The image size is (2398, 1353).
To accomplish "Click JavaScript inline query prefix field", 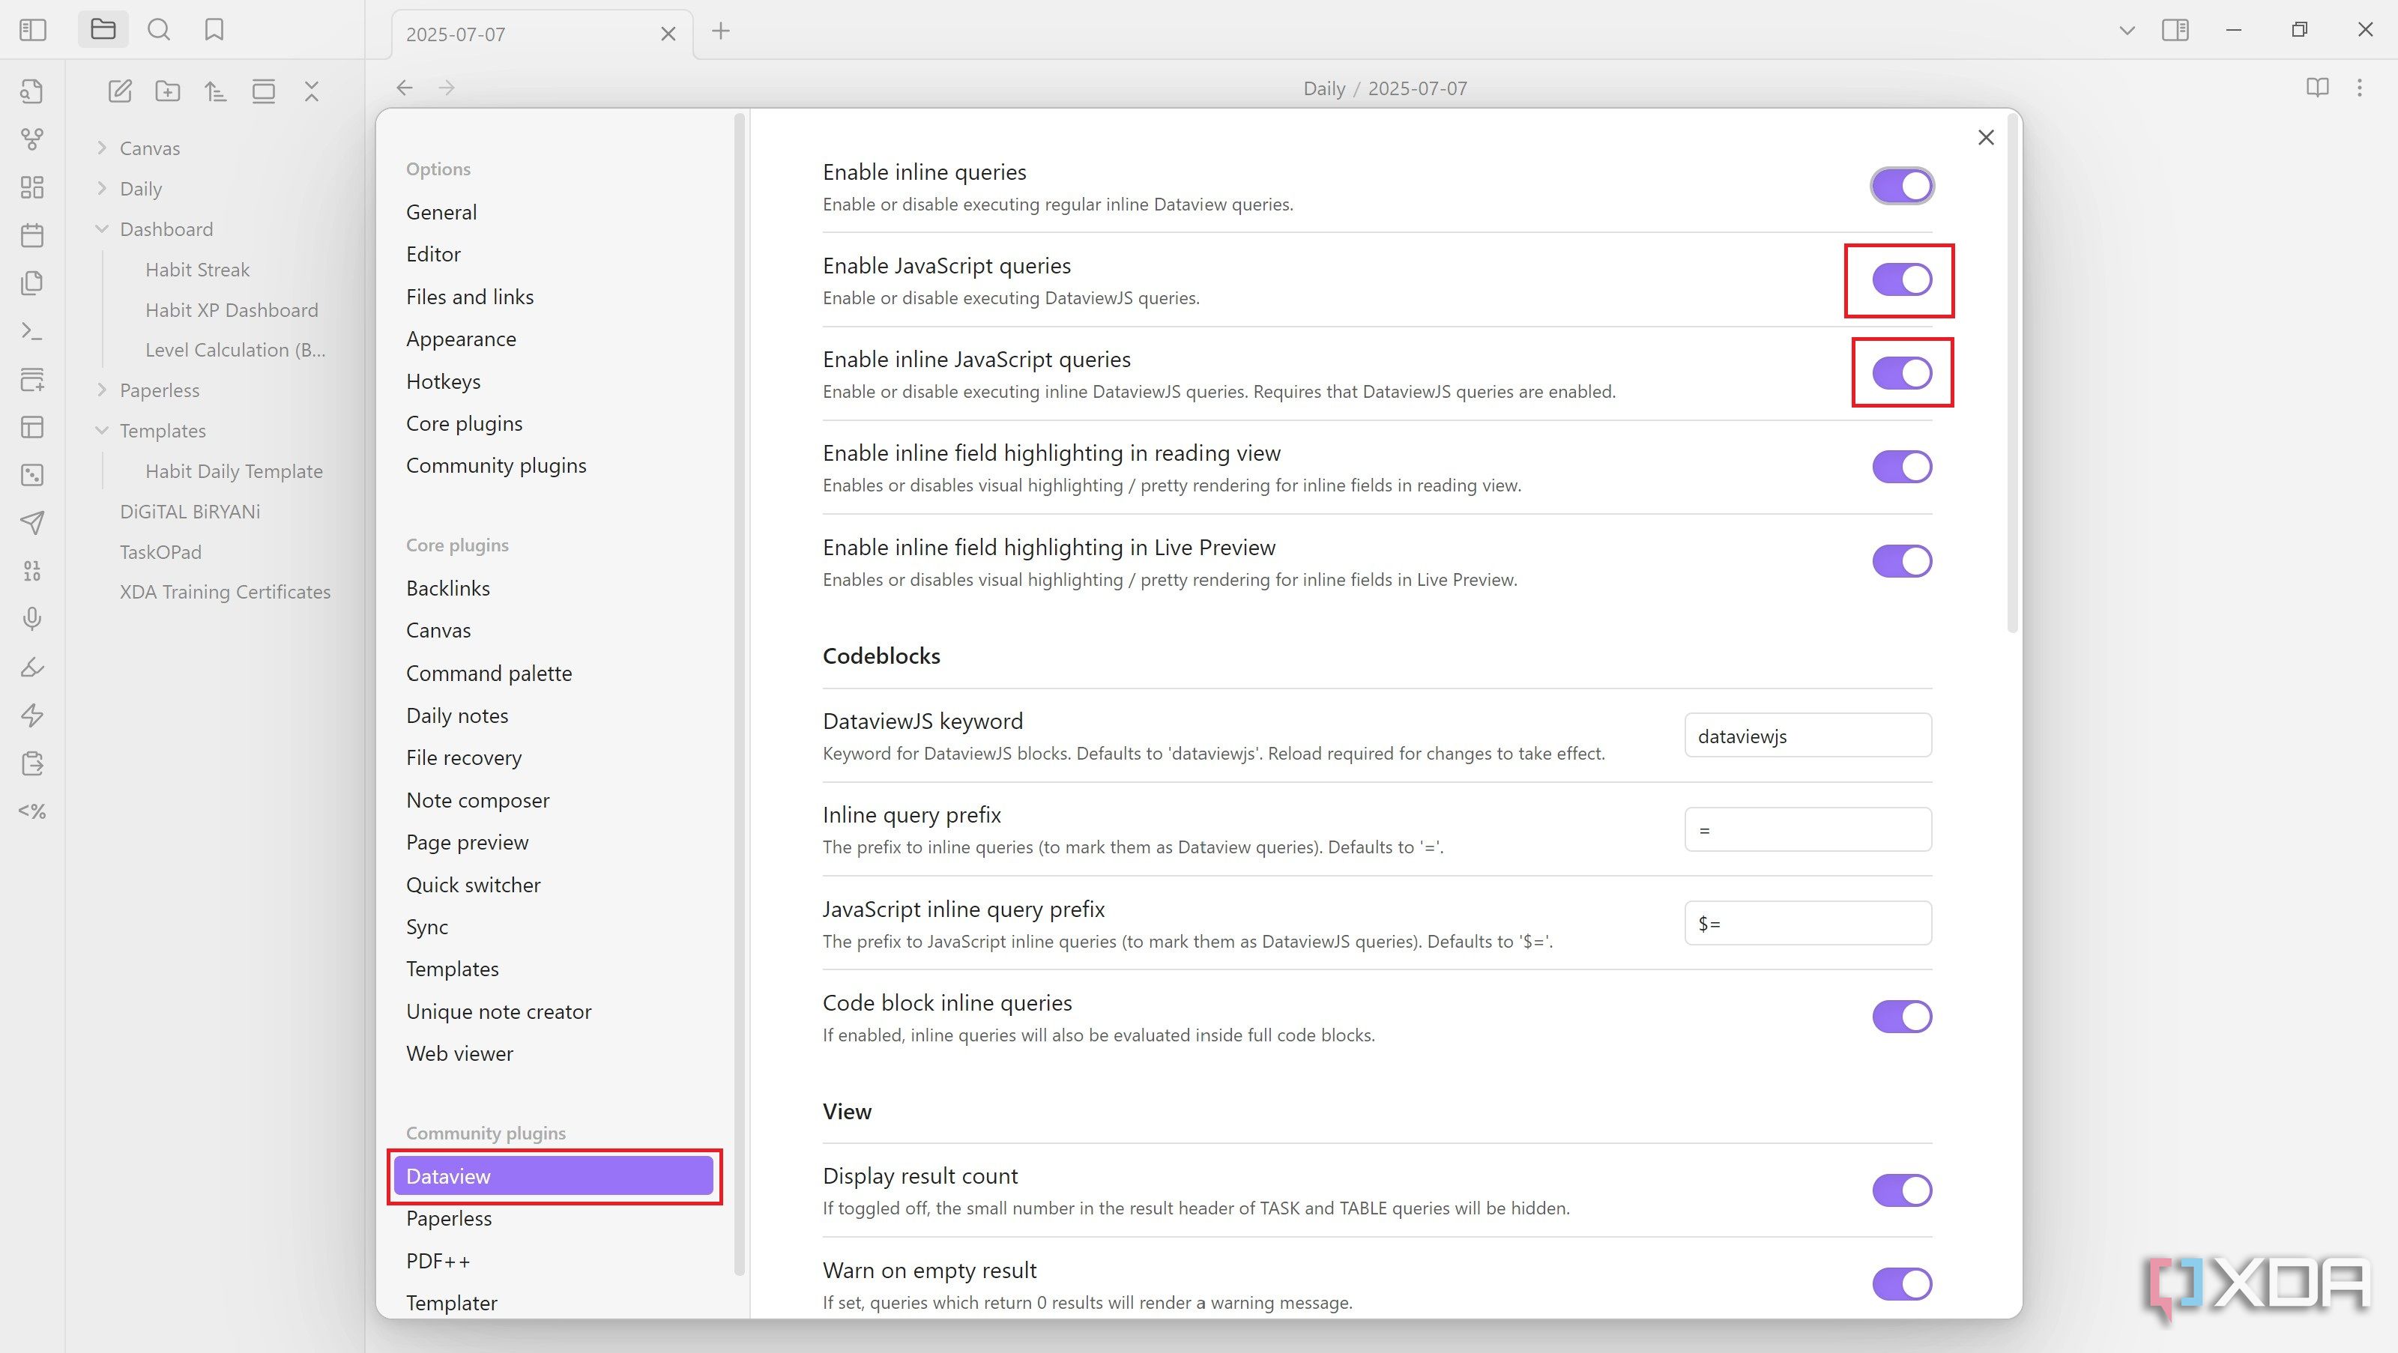I will tap(1807, 923).
